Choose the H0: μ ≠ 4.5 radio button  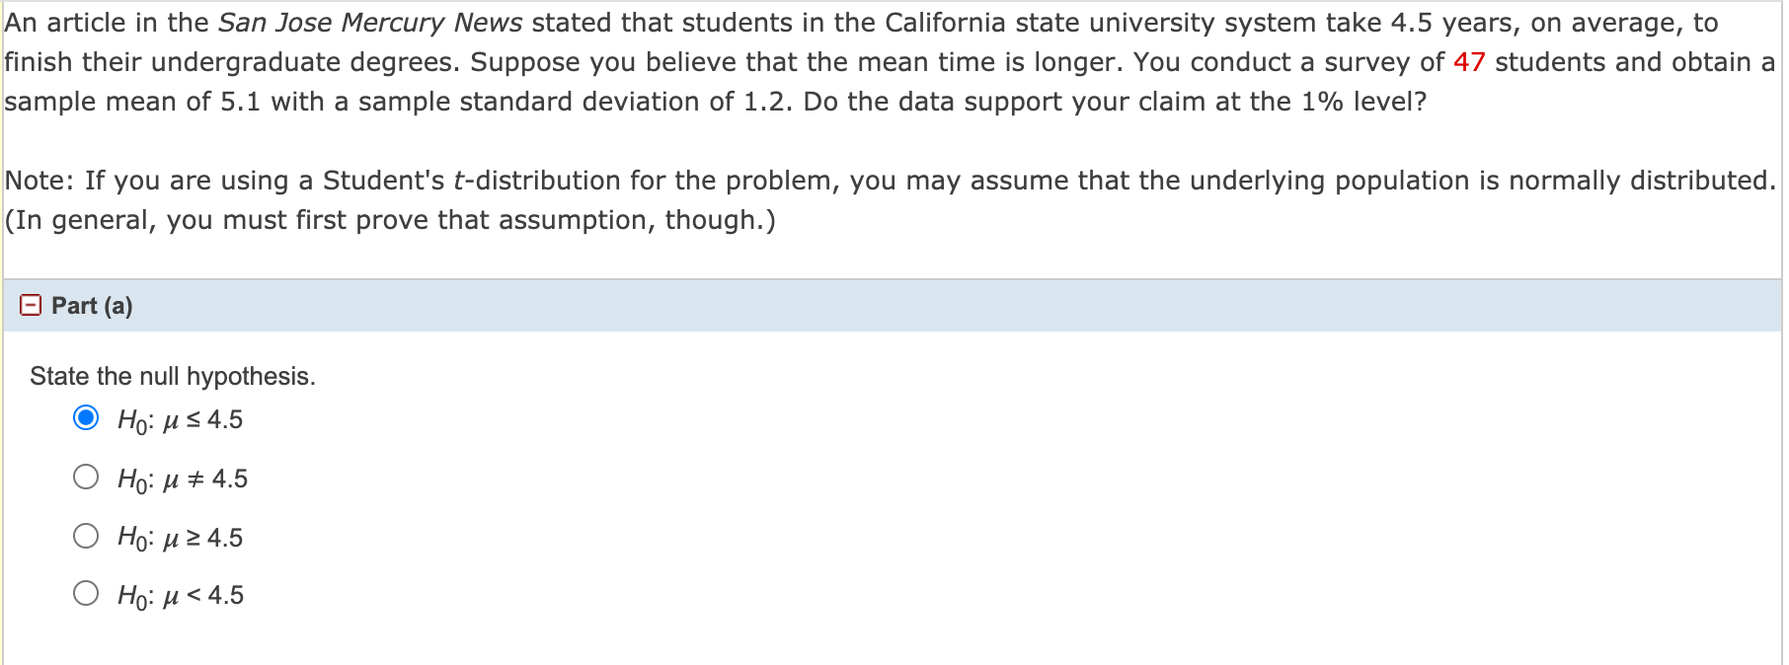point(86,478)
